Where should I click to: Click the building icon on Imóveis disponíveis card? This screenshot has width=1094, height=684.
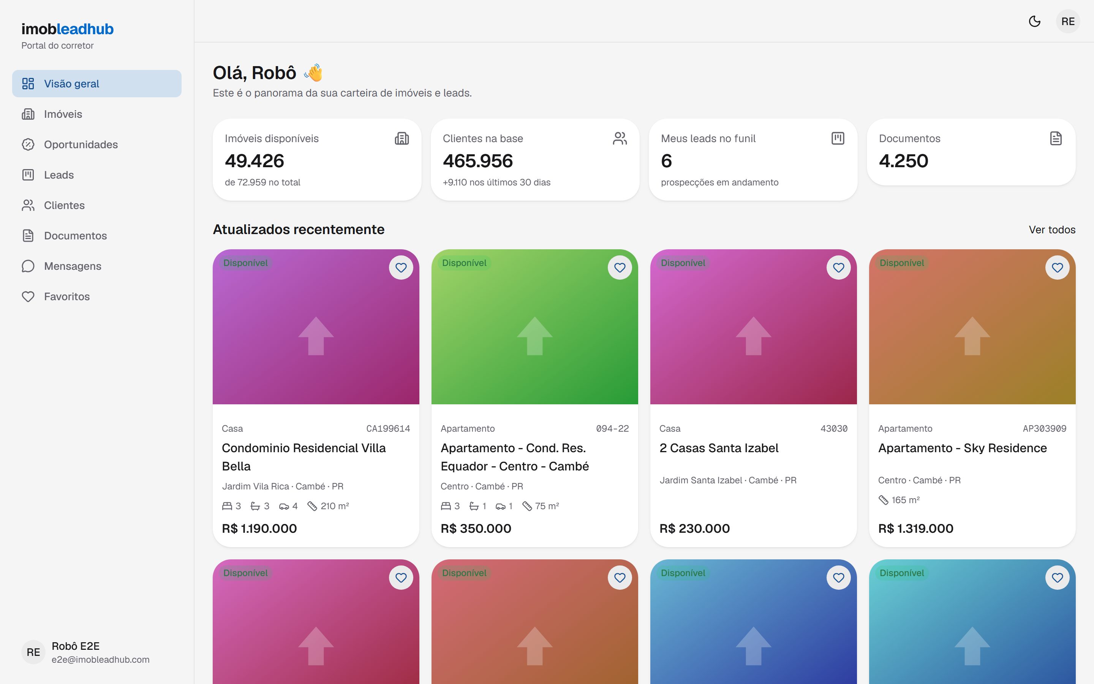(x=402, y=138)
